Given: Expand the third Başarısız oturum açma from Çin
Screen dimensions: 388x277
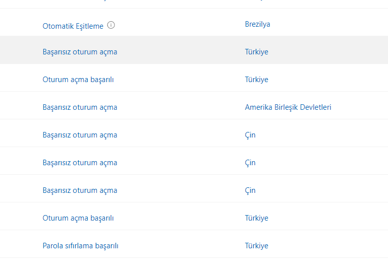Looking at the screenshot, I should click(80, 190).
